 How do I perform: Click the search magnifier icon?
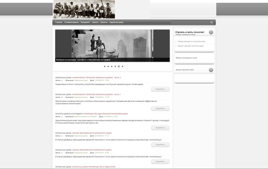(211, 22)
